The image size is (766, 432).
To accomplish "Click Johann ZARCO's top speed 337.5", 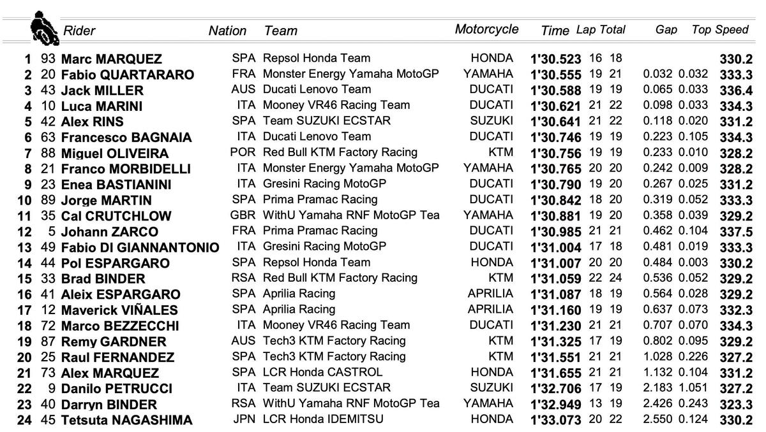I will [x=735, y=232].
